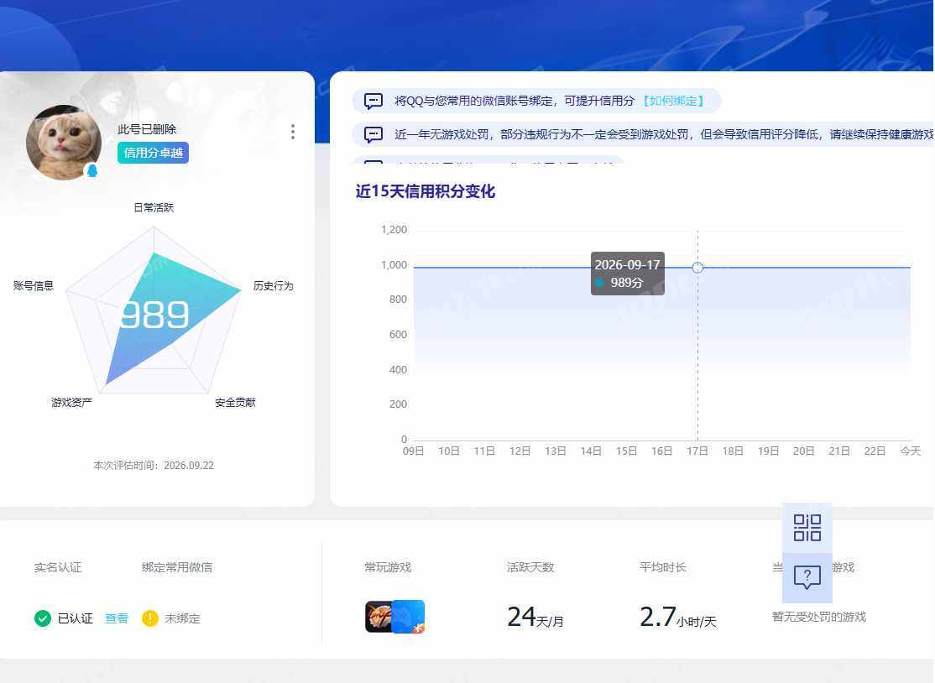Click the 22日 axis label

click(x=875, y=451)
